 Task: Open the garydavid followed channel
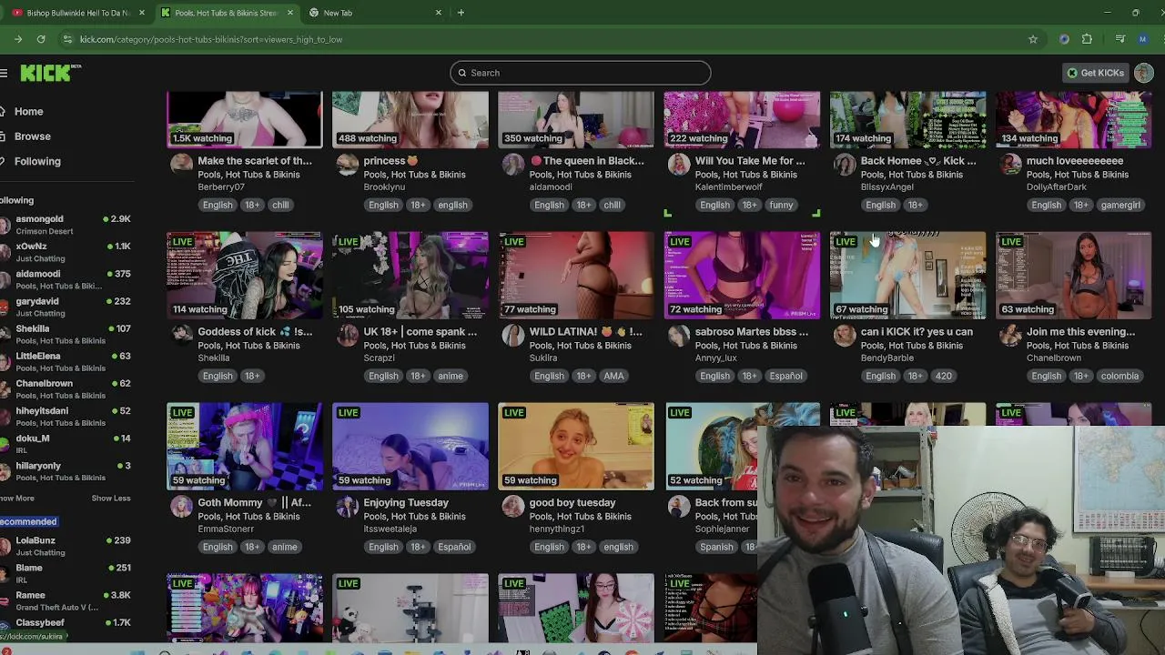pos(66,307)
